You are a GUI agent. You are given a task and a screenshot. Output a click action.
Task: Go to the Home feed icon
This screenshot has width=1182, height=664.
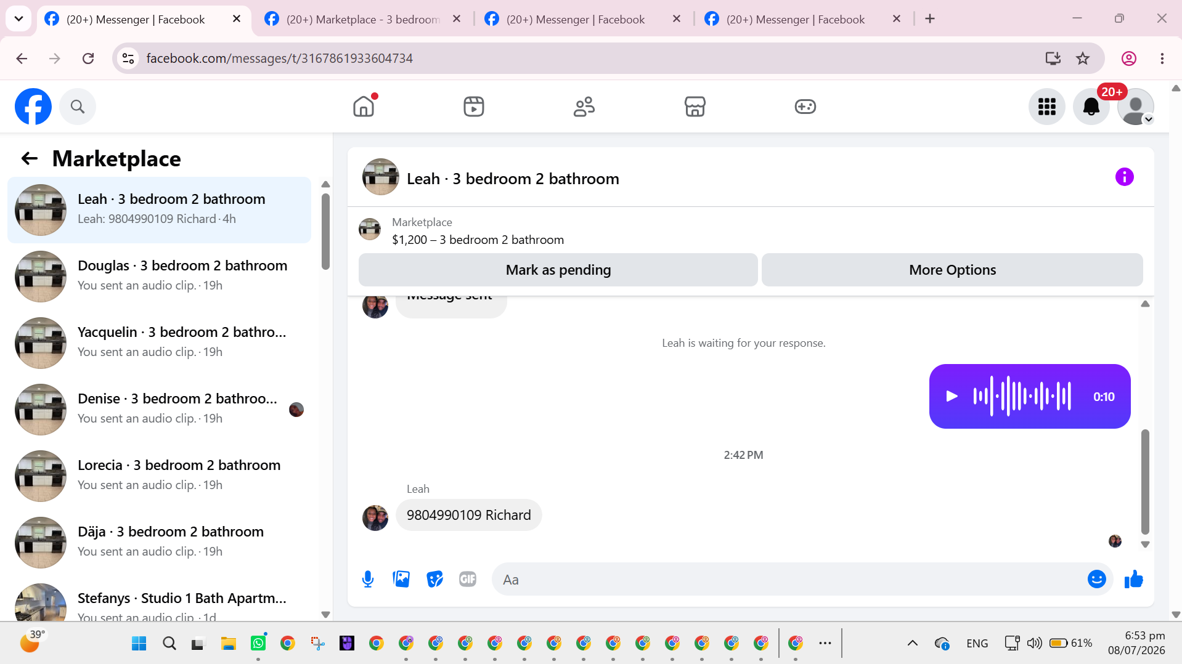click(x=364, y=107)
